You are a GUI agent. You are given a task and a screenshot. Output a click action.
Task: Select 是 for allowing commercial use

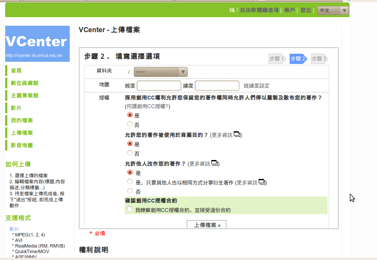[130, 144]
